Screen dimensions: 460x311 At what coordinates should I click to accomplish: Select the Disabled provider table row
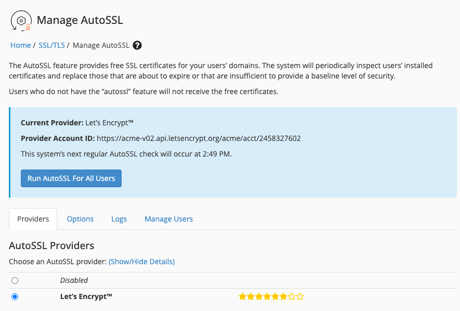156,280
